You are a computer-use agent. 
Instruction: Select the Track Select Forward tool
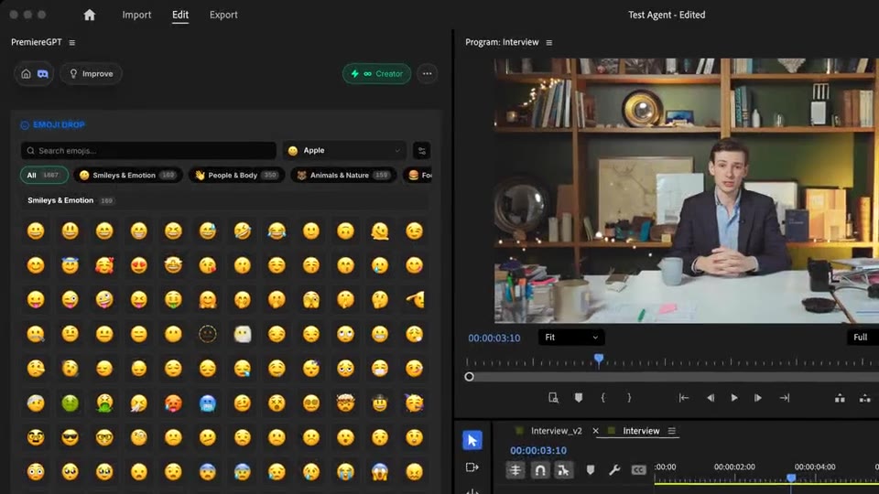(472, 467)
